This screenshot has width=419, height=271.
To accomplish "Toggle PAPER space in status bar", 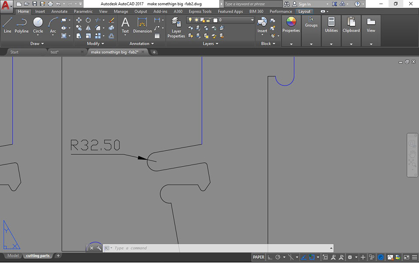I will 258,257.
